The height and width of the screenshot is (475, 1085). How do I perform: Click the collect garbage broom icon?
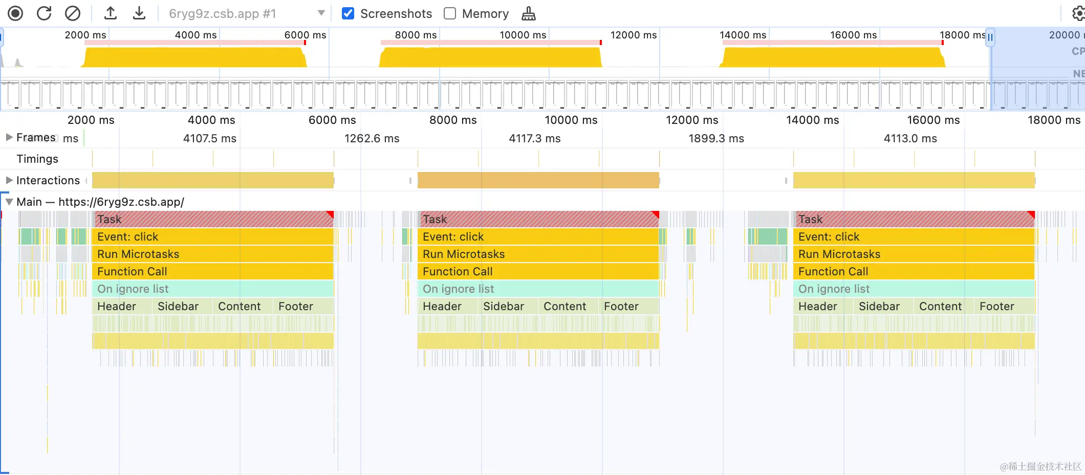click(x=529, y=14)
